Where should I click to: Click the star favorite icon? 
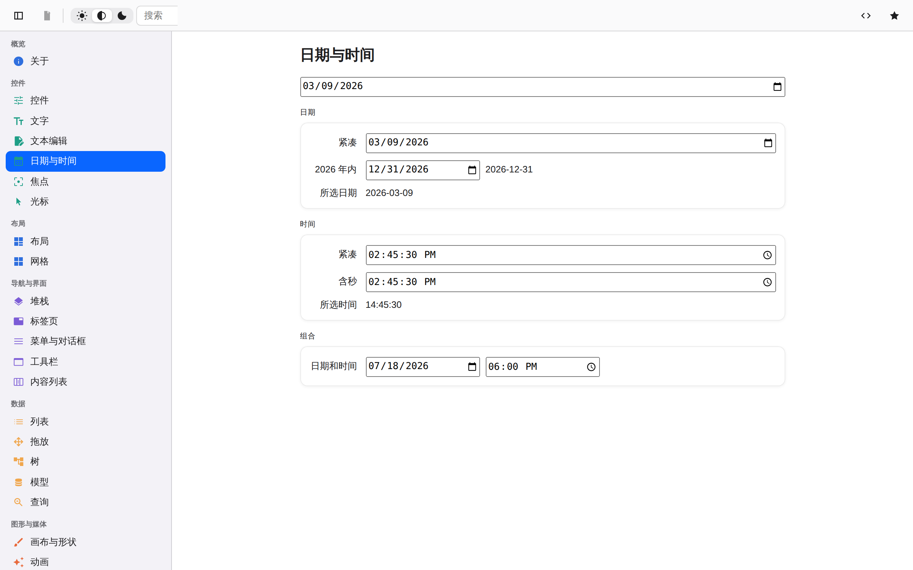(x=894, y=15)
